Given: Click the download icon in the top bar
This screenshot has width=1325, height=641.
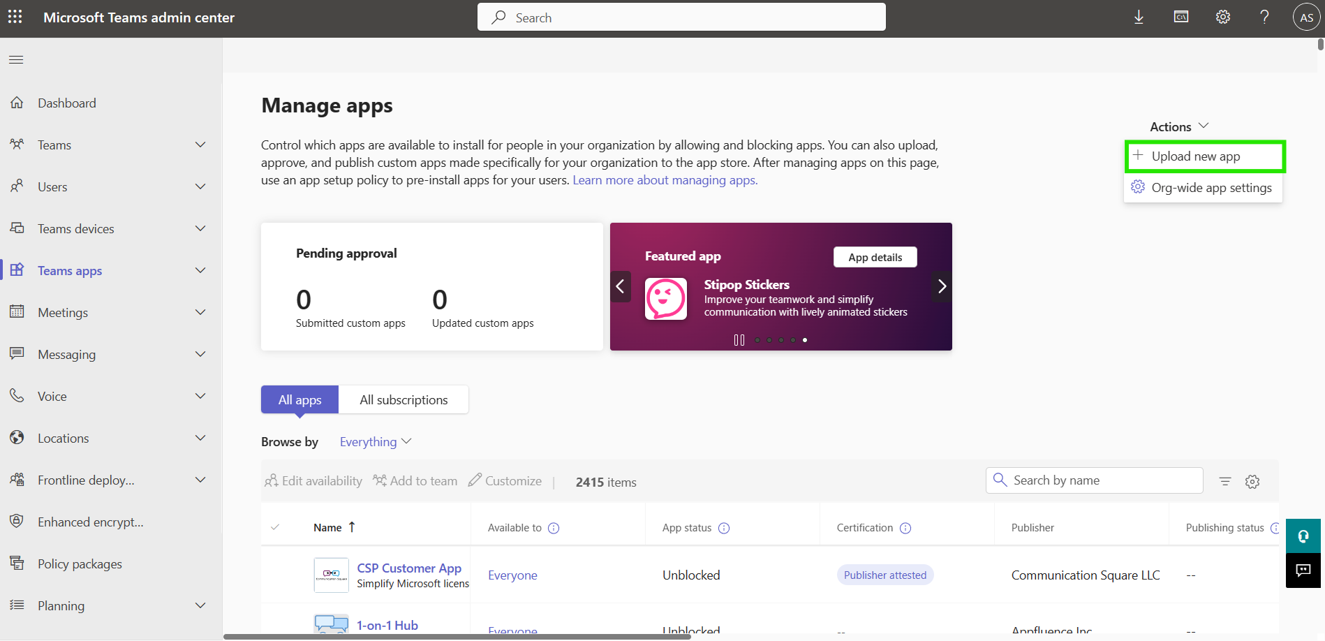Looking at the screenshot, I should [1139, 17].
